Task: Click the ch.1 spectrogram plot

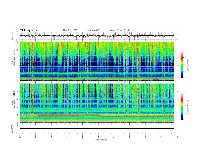Action: click(97, 61)
